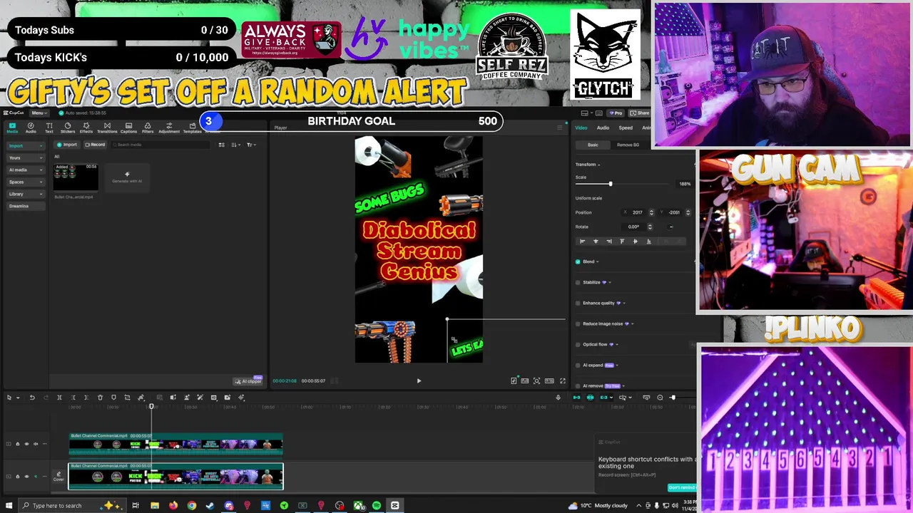Open the CapCut Menu dropdown
The image size is (913, 513).
pyautogui.click(x=39, y=113)
